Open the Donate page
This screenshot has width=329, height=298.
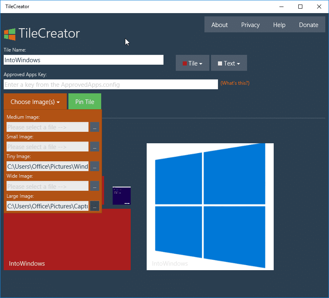pos(309,25)
